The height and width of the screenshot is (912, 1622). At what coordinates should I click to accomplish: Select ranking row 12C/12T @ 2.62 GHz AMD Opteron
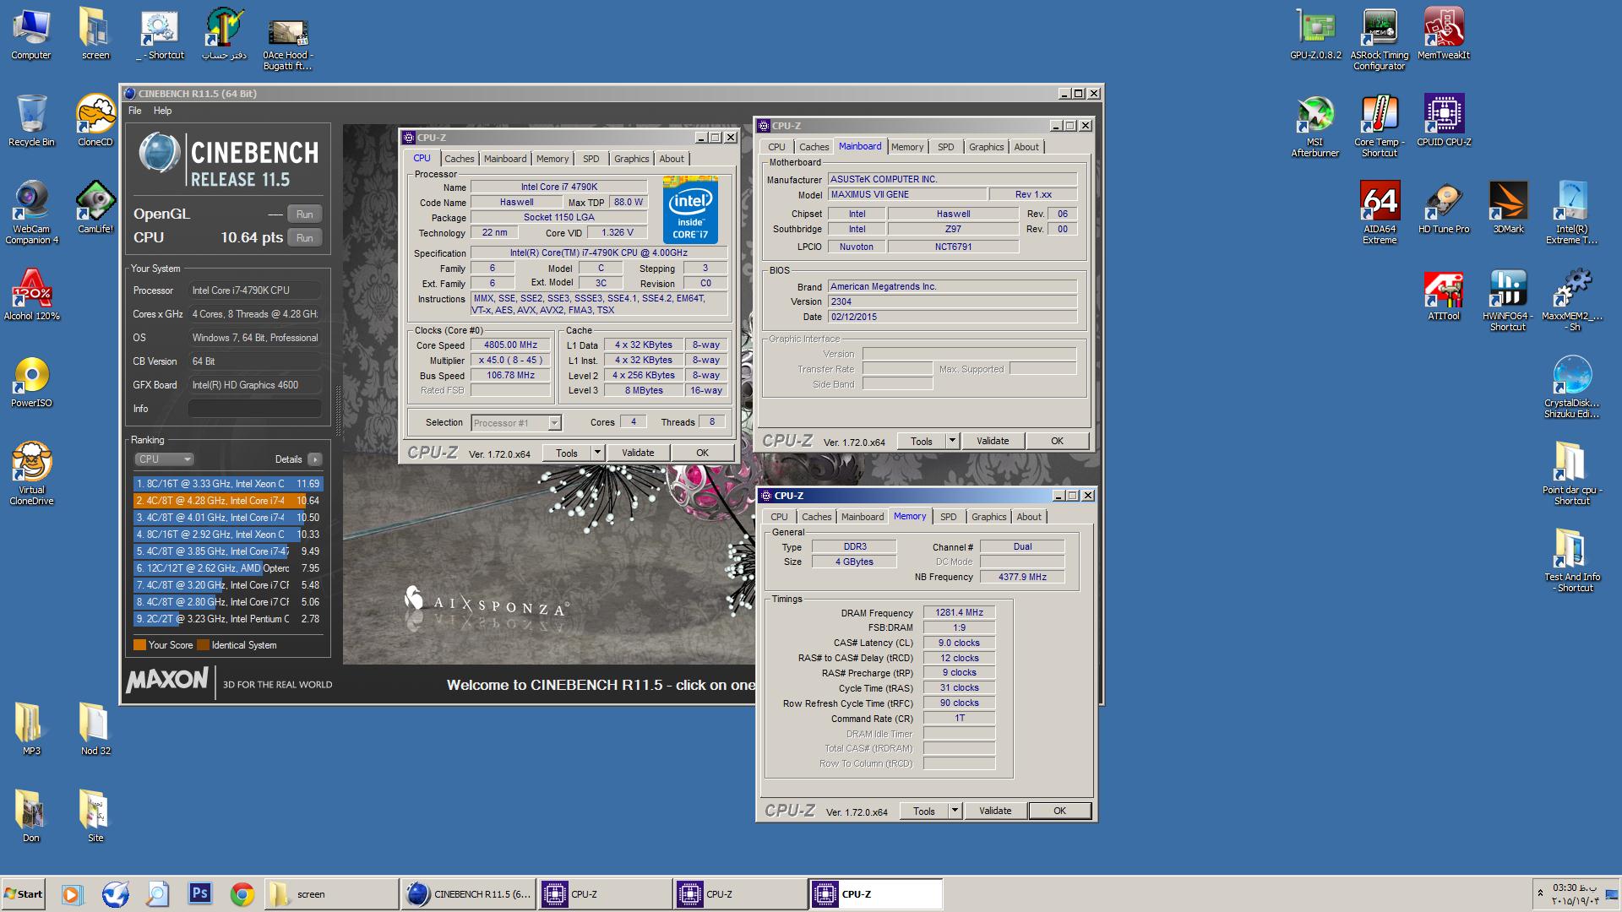[x=228, y=568]
